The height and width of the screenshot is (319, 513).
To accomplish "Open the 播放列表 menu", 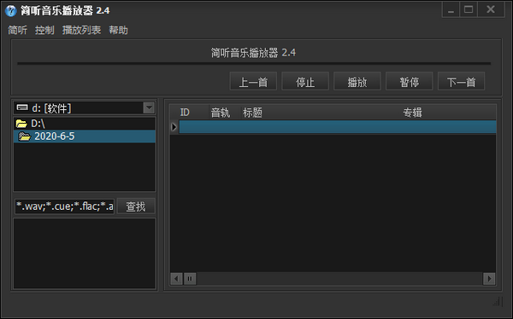I will point(81,30).
